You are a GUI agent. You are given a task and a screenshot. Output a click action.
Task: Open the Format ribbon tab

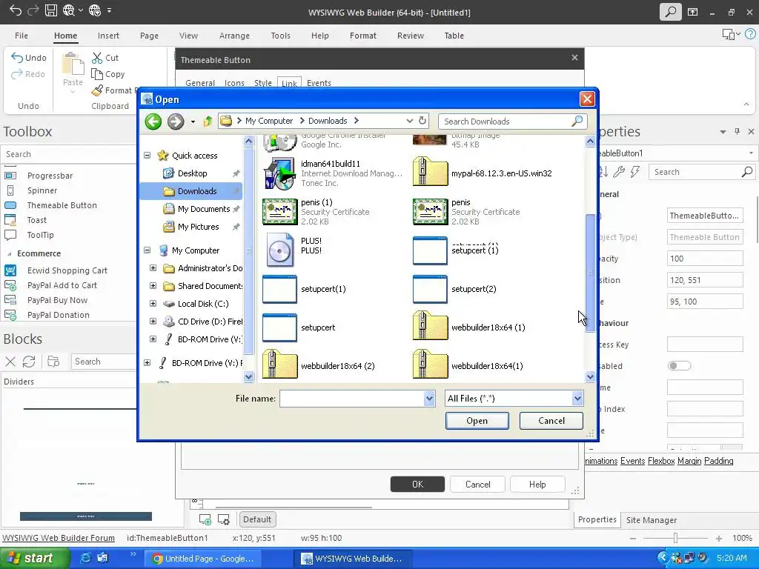[363, 36]
